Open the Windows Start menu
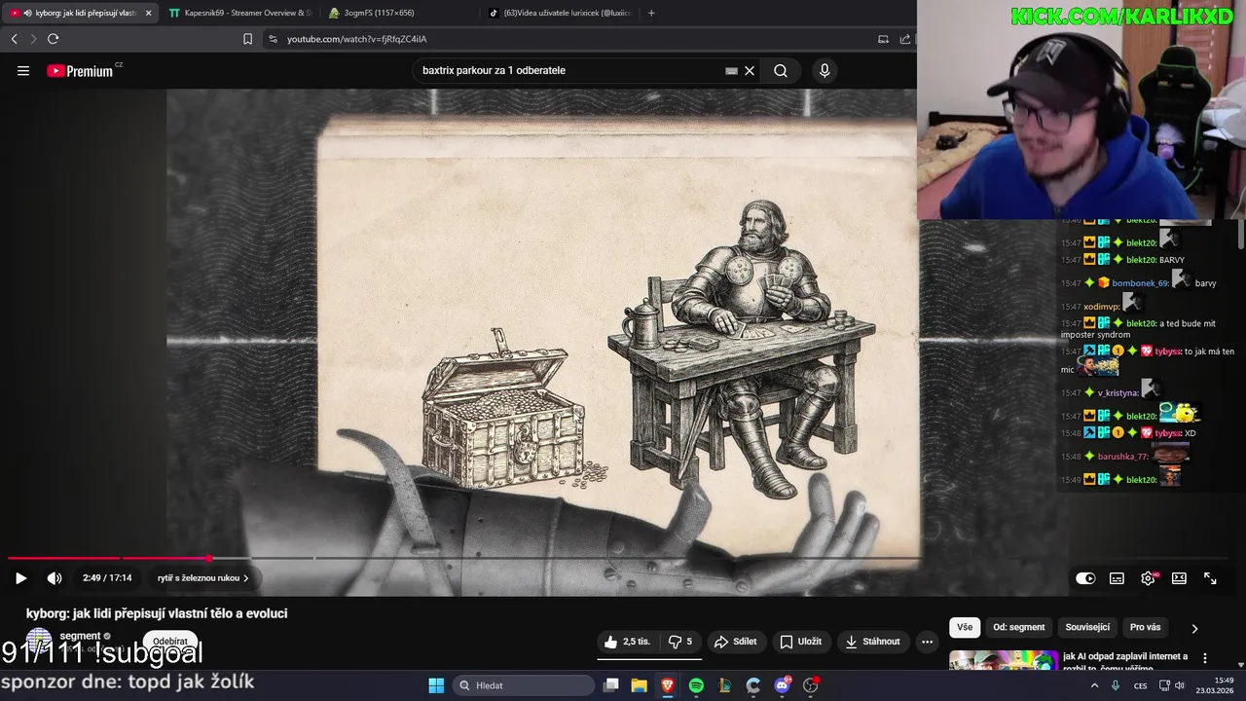 [436, 685]
